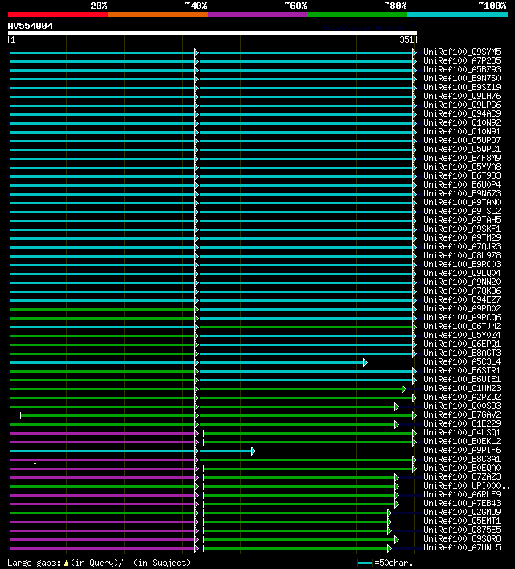Select UniRef100_Q00SD3 label
This screenshot has height=569, width=515.
pyautogui.click(x=462, y=406)
